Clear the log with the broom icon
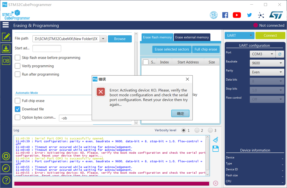The image size is (287, 188). coord(216,140)
